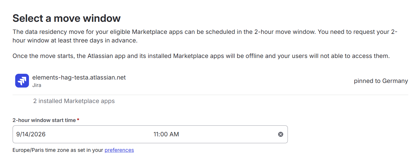420x157 pixels.
Task: Click the 9/14/2026 date value
Action: pos(31,134)
